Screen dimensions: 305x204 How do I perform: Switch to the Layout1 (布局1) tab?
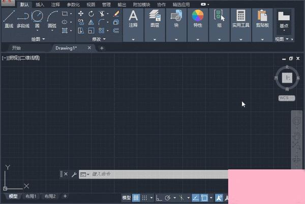[x=31, y=196]
